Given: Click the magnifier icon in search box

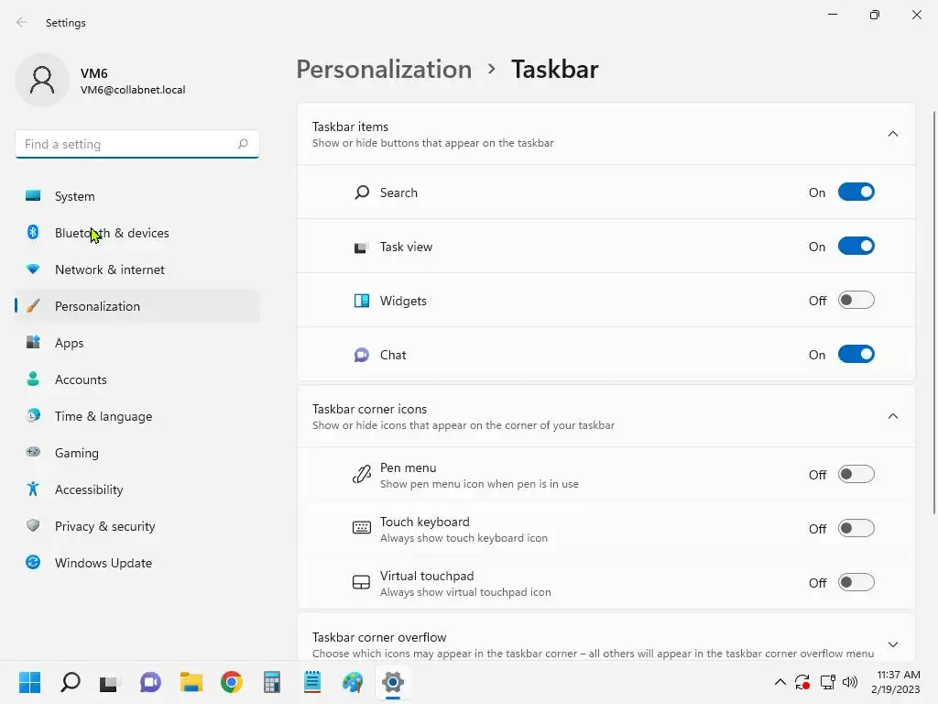Looking at the screenshot, I should pyautogui.click(x=242, y=144).
